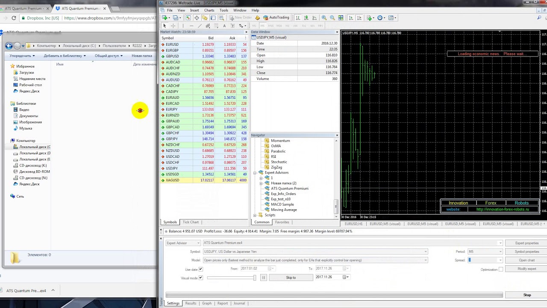Image resolution: width=547 pixels, height=308 pixels.
Task: Switch chart to candlesticks icon
Action: coord(306,18)
